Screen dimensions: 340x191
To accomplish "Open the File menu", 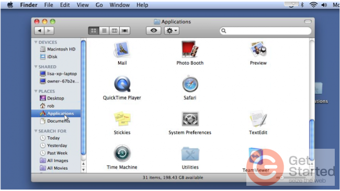I will pos(49,5).
